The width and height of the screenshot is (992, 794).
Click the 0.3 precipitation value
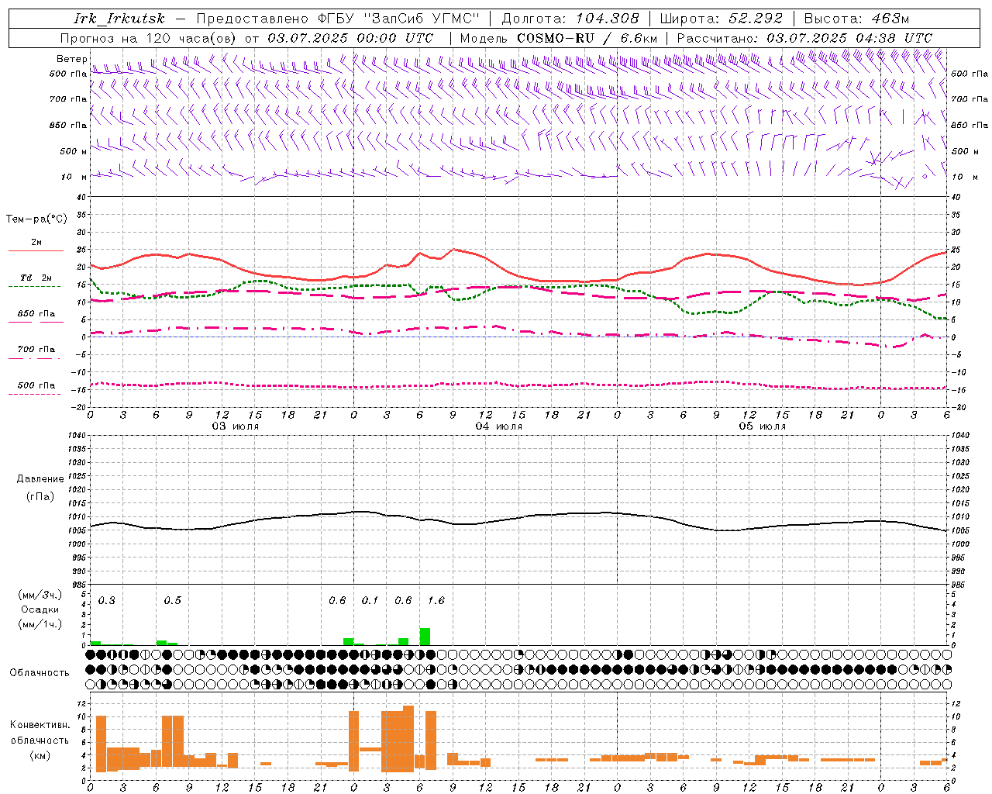point(106,601)
